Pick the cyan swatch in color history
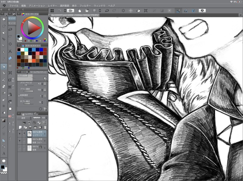Screen dimensions: 243x181 pyautogui.click(x=26, y=50)
